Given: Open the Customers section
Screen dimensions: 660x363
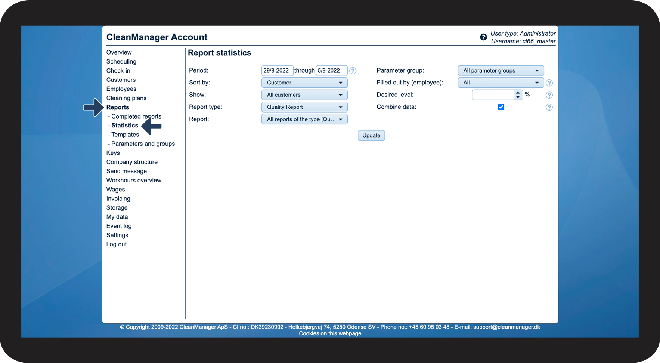Looking at the screenshot, I should (121, 80).
